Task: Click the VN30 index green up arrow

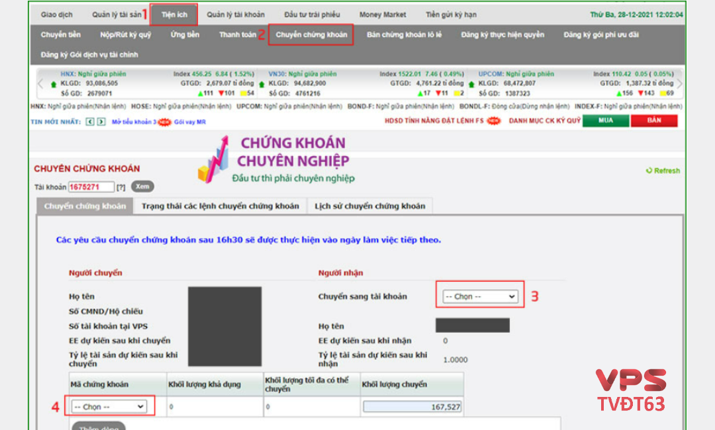Action: (x=262, y=84)
